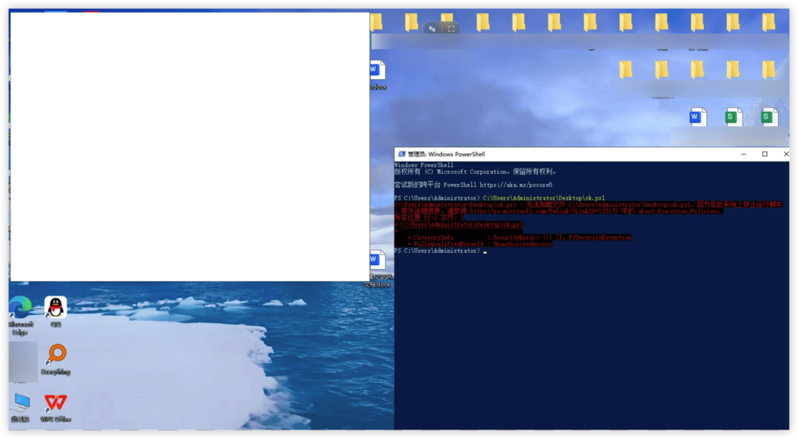Minimize the Windows PowerShell window
The width and height of the screenshot is (798, 439).
(743, 154)
